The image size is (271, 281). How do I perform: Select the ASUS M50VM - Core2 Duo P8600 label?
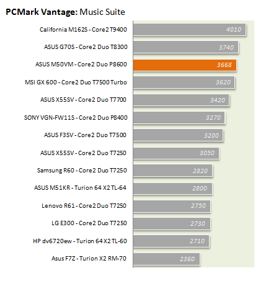(81, 65)
